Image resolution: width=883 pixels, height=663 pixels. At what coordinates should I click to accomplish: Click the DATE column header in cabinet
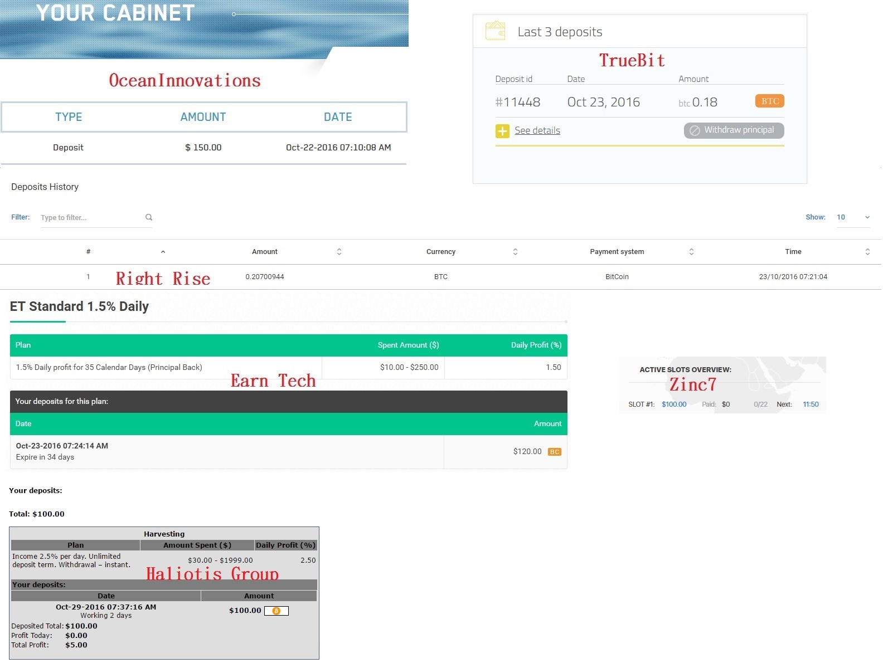click(x=338, y=117)
